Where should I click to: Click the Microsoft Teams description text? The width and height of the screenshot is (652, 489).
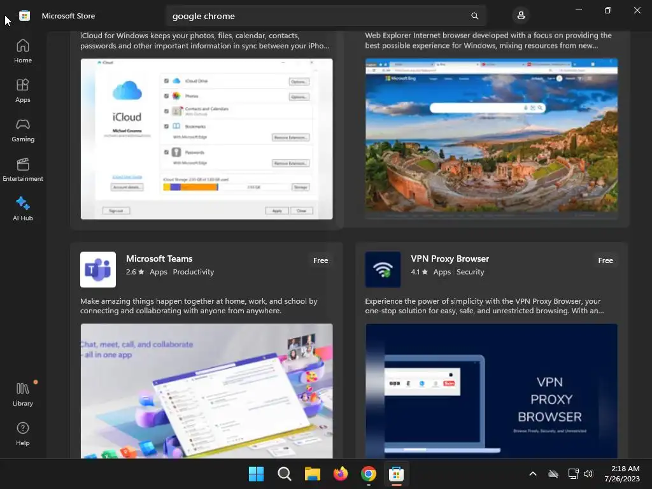tap(199, 306)
